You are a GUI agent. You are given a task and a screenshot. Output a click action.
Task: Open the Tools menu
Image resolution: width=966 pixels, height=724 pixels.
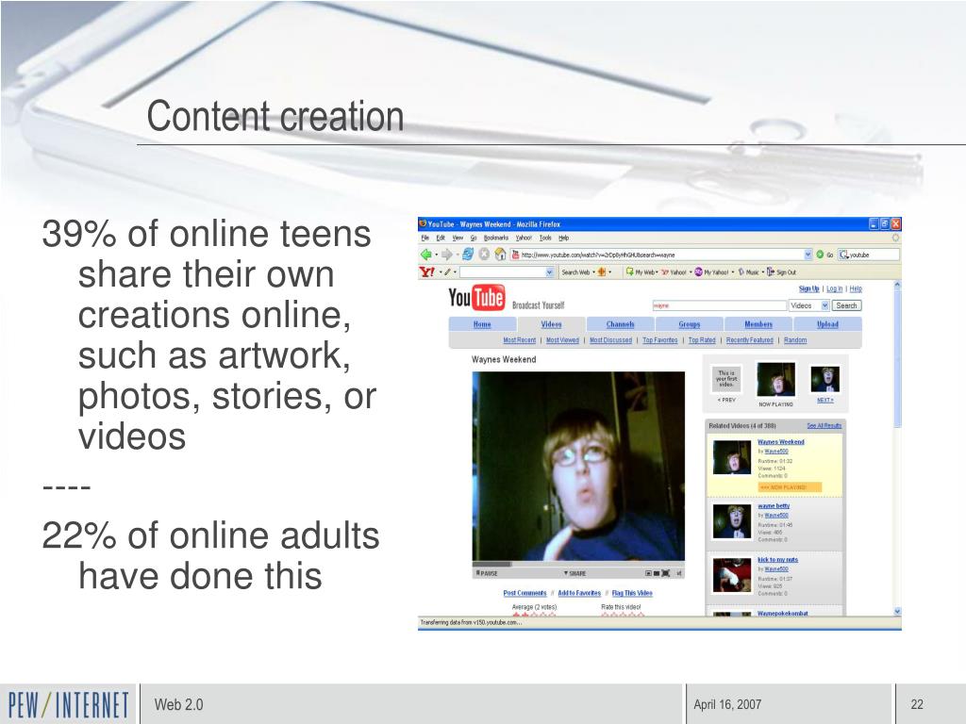[545, 238]
